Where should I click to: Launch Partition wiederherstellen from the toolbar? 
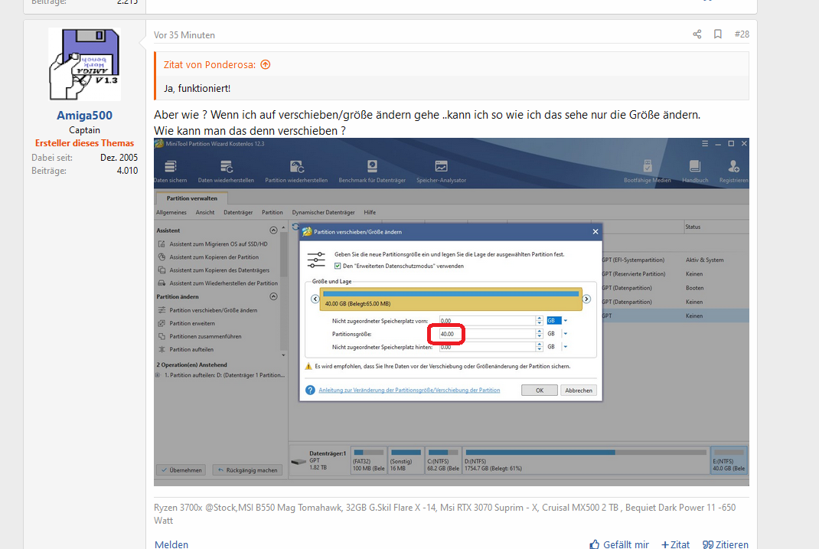(296, 172)
